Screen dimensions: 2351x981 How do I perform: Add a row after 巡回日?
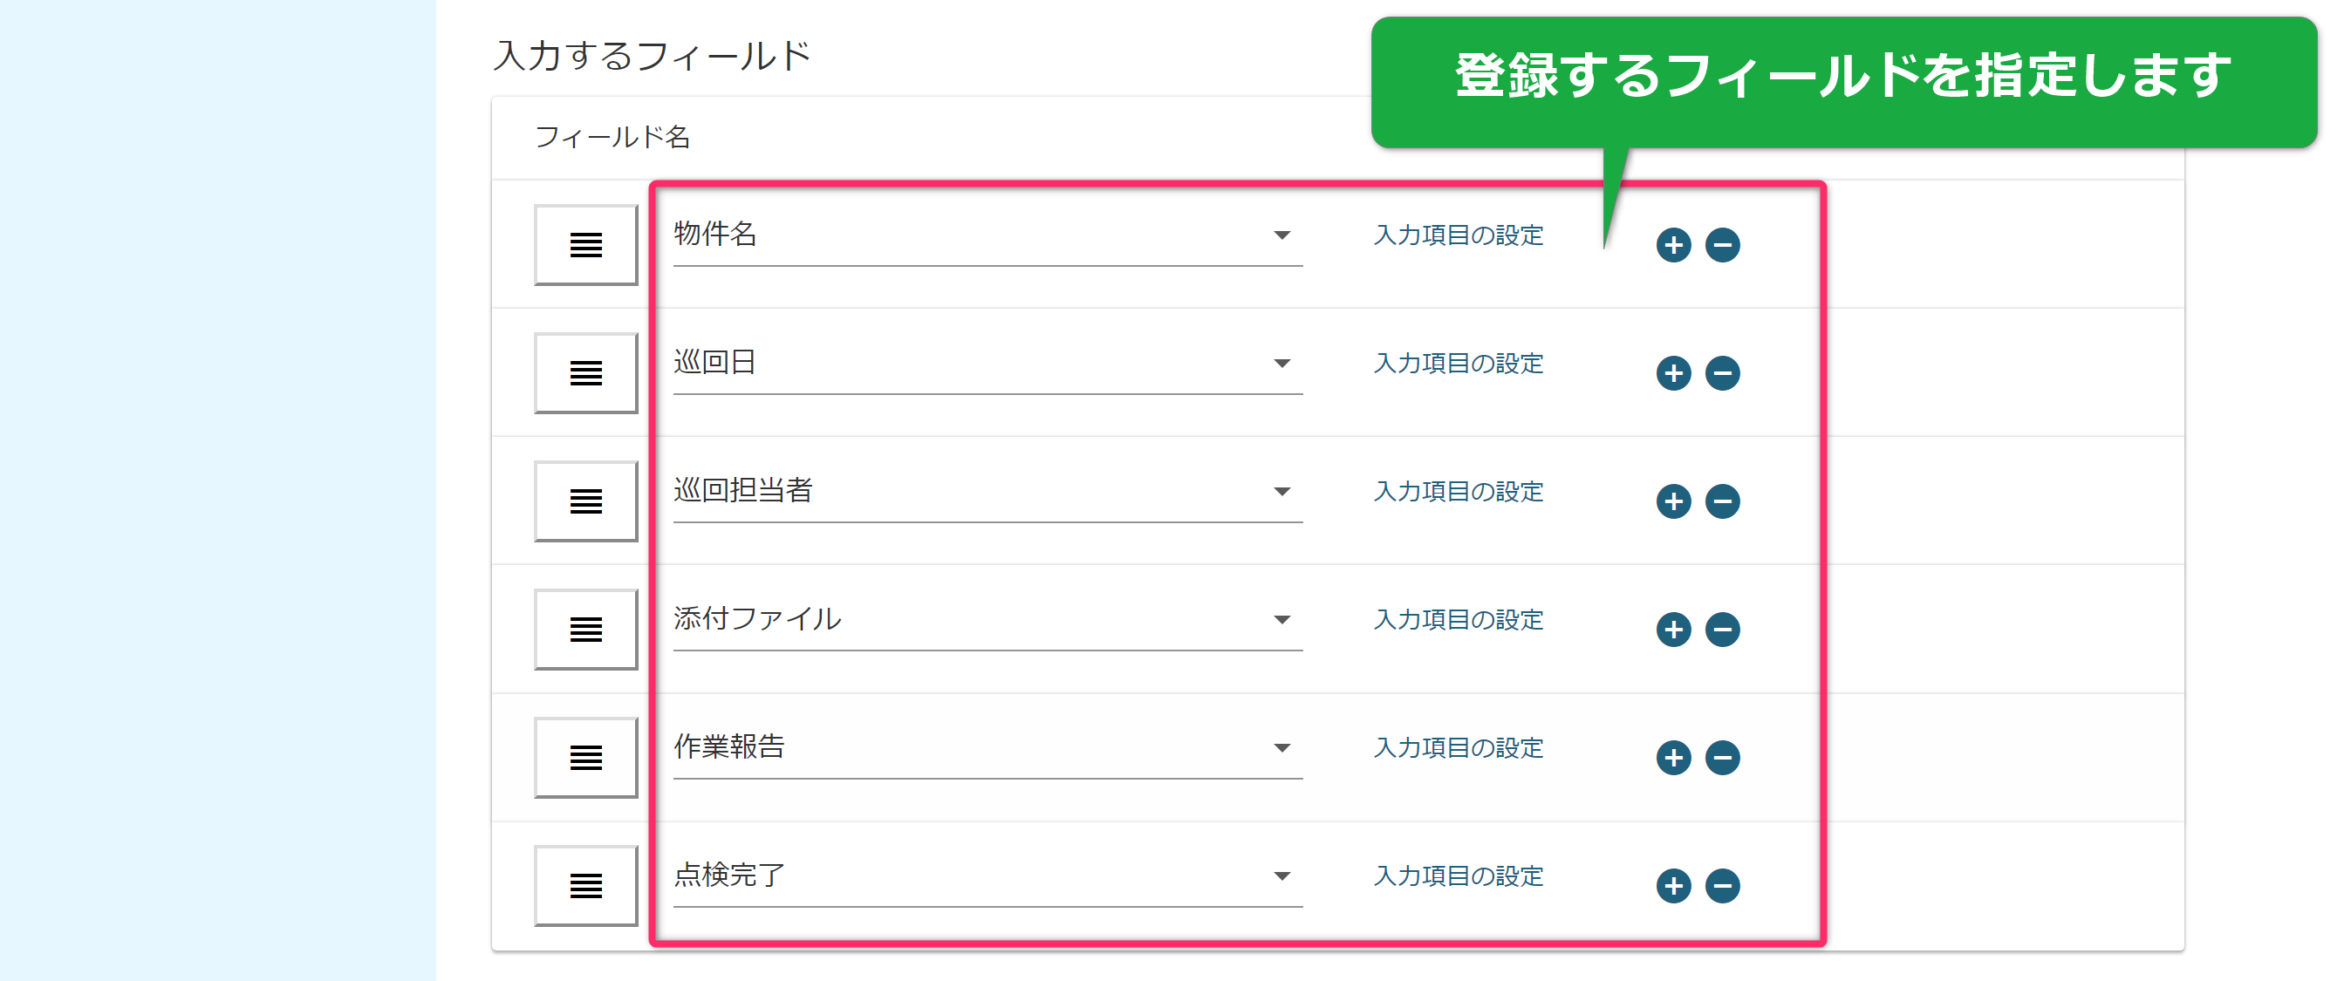pos(1673,373)
